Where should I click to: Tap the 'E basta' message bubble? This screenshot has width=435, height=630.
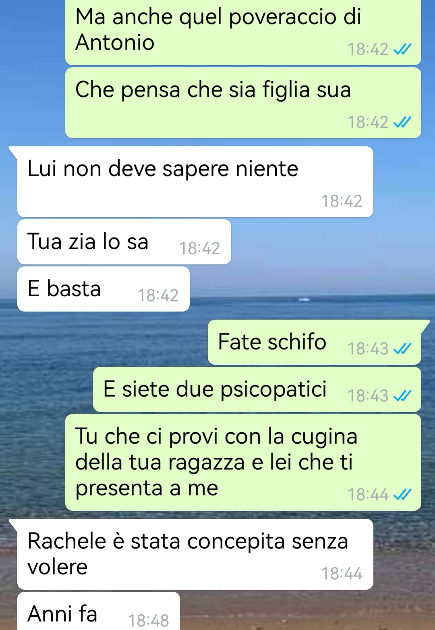tap(103, 289)
